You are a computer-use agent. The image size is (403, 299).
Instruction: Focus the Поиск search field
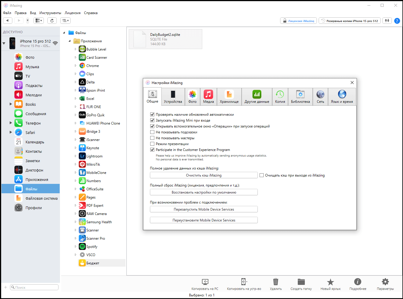pos(34,287)
